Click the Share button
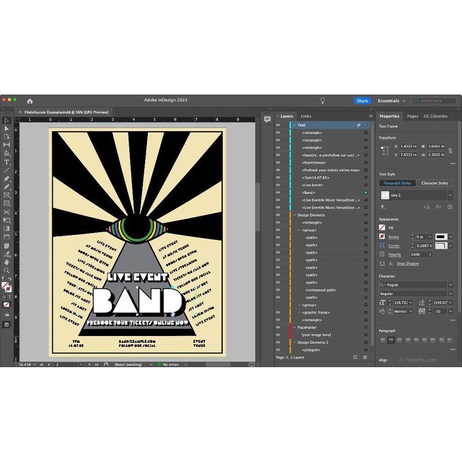The width and height of the screenshot is (462, 462). [362, 101]
